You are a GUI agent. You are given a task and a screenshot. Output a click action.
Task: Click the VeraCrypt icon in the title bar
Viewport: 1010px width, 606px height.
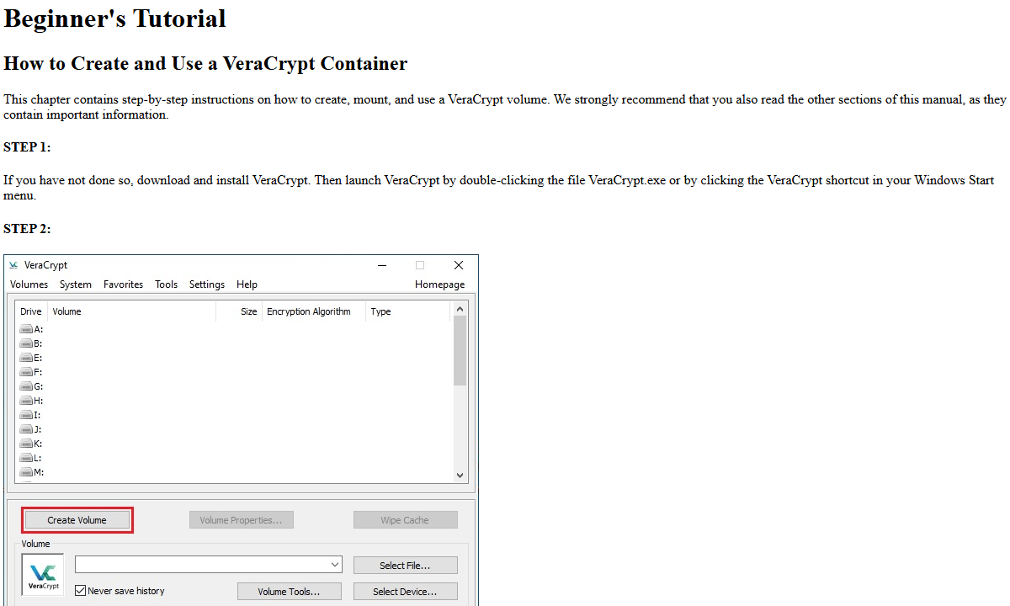pyautogui.click(x=13, y=265)
